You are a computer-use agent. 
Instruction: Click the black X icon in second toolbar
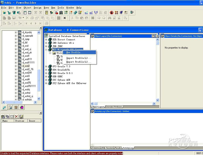click(x=65, y=18)
